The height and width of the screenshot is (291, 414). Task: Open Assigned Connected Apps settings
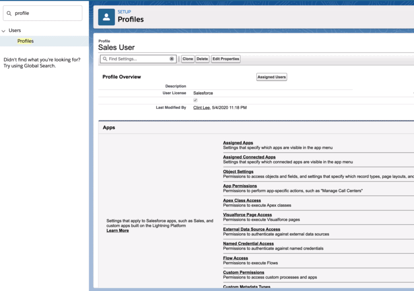(x=249, y=157)
